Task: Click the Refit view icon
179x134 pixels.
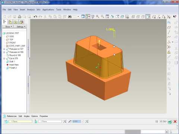Action: tap(107, 16)
